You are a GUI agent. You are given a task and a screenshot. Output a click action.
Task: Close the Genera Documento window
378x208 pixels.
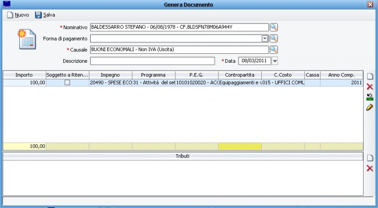click(370, 4)
